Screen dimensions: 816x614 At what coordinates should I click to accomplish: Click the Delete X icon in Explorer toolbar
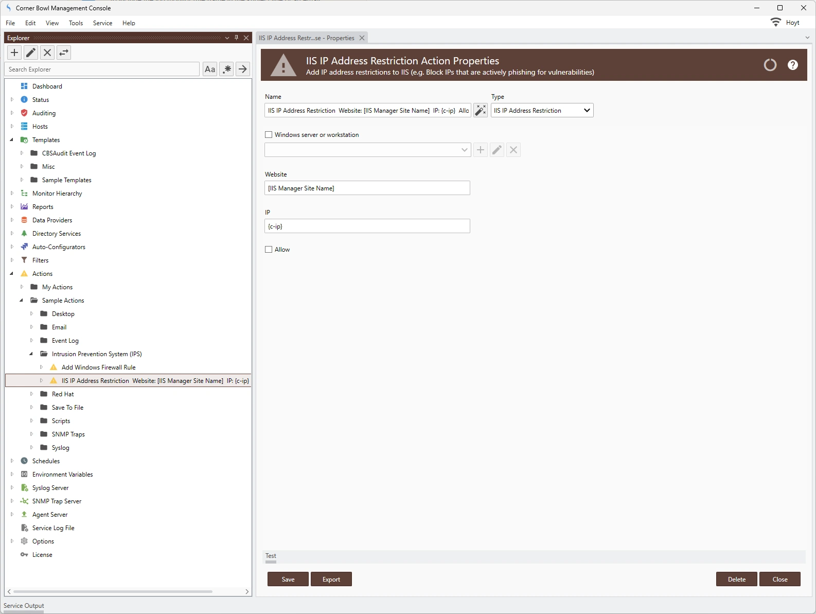coord(47,52)
